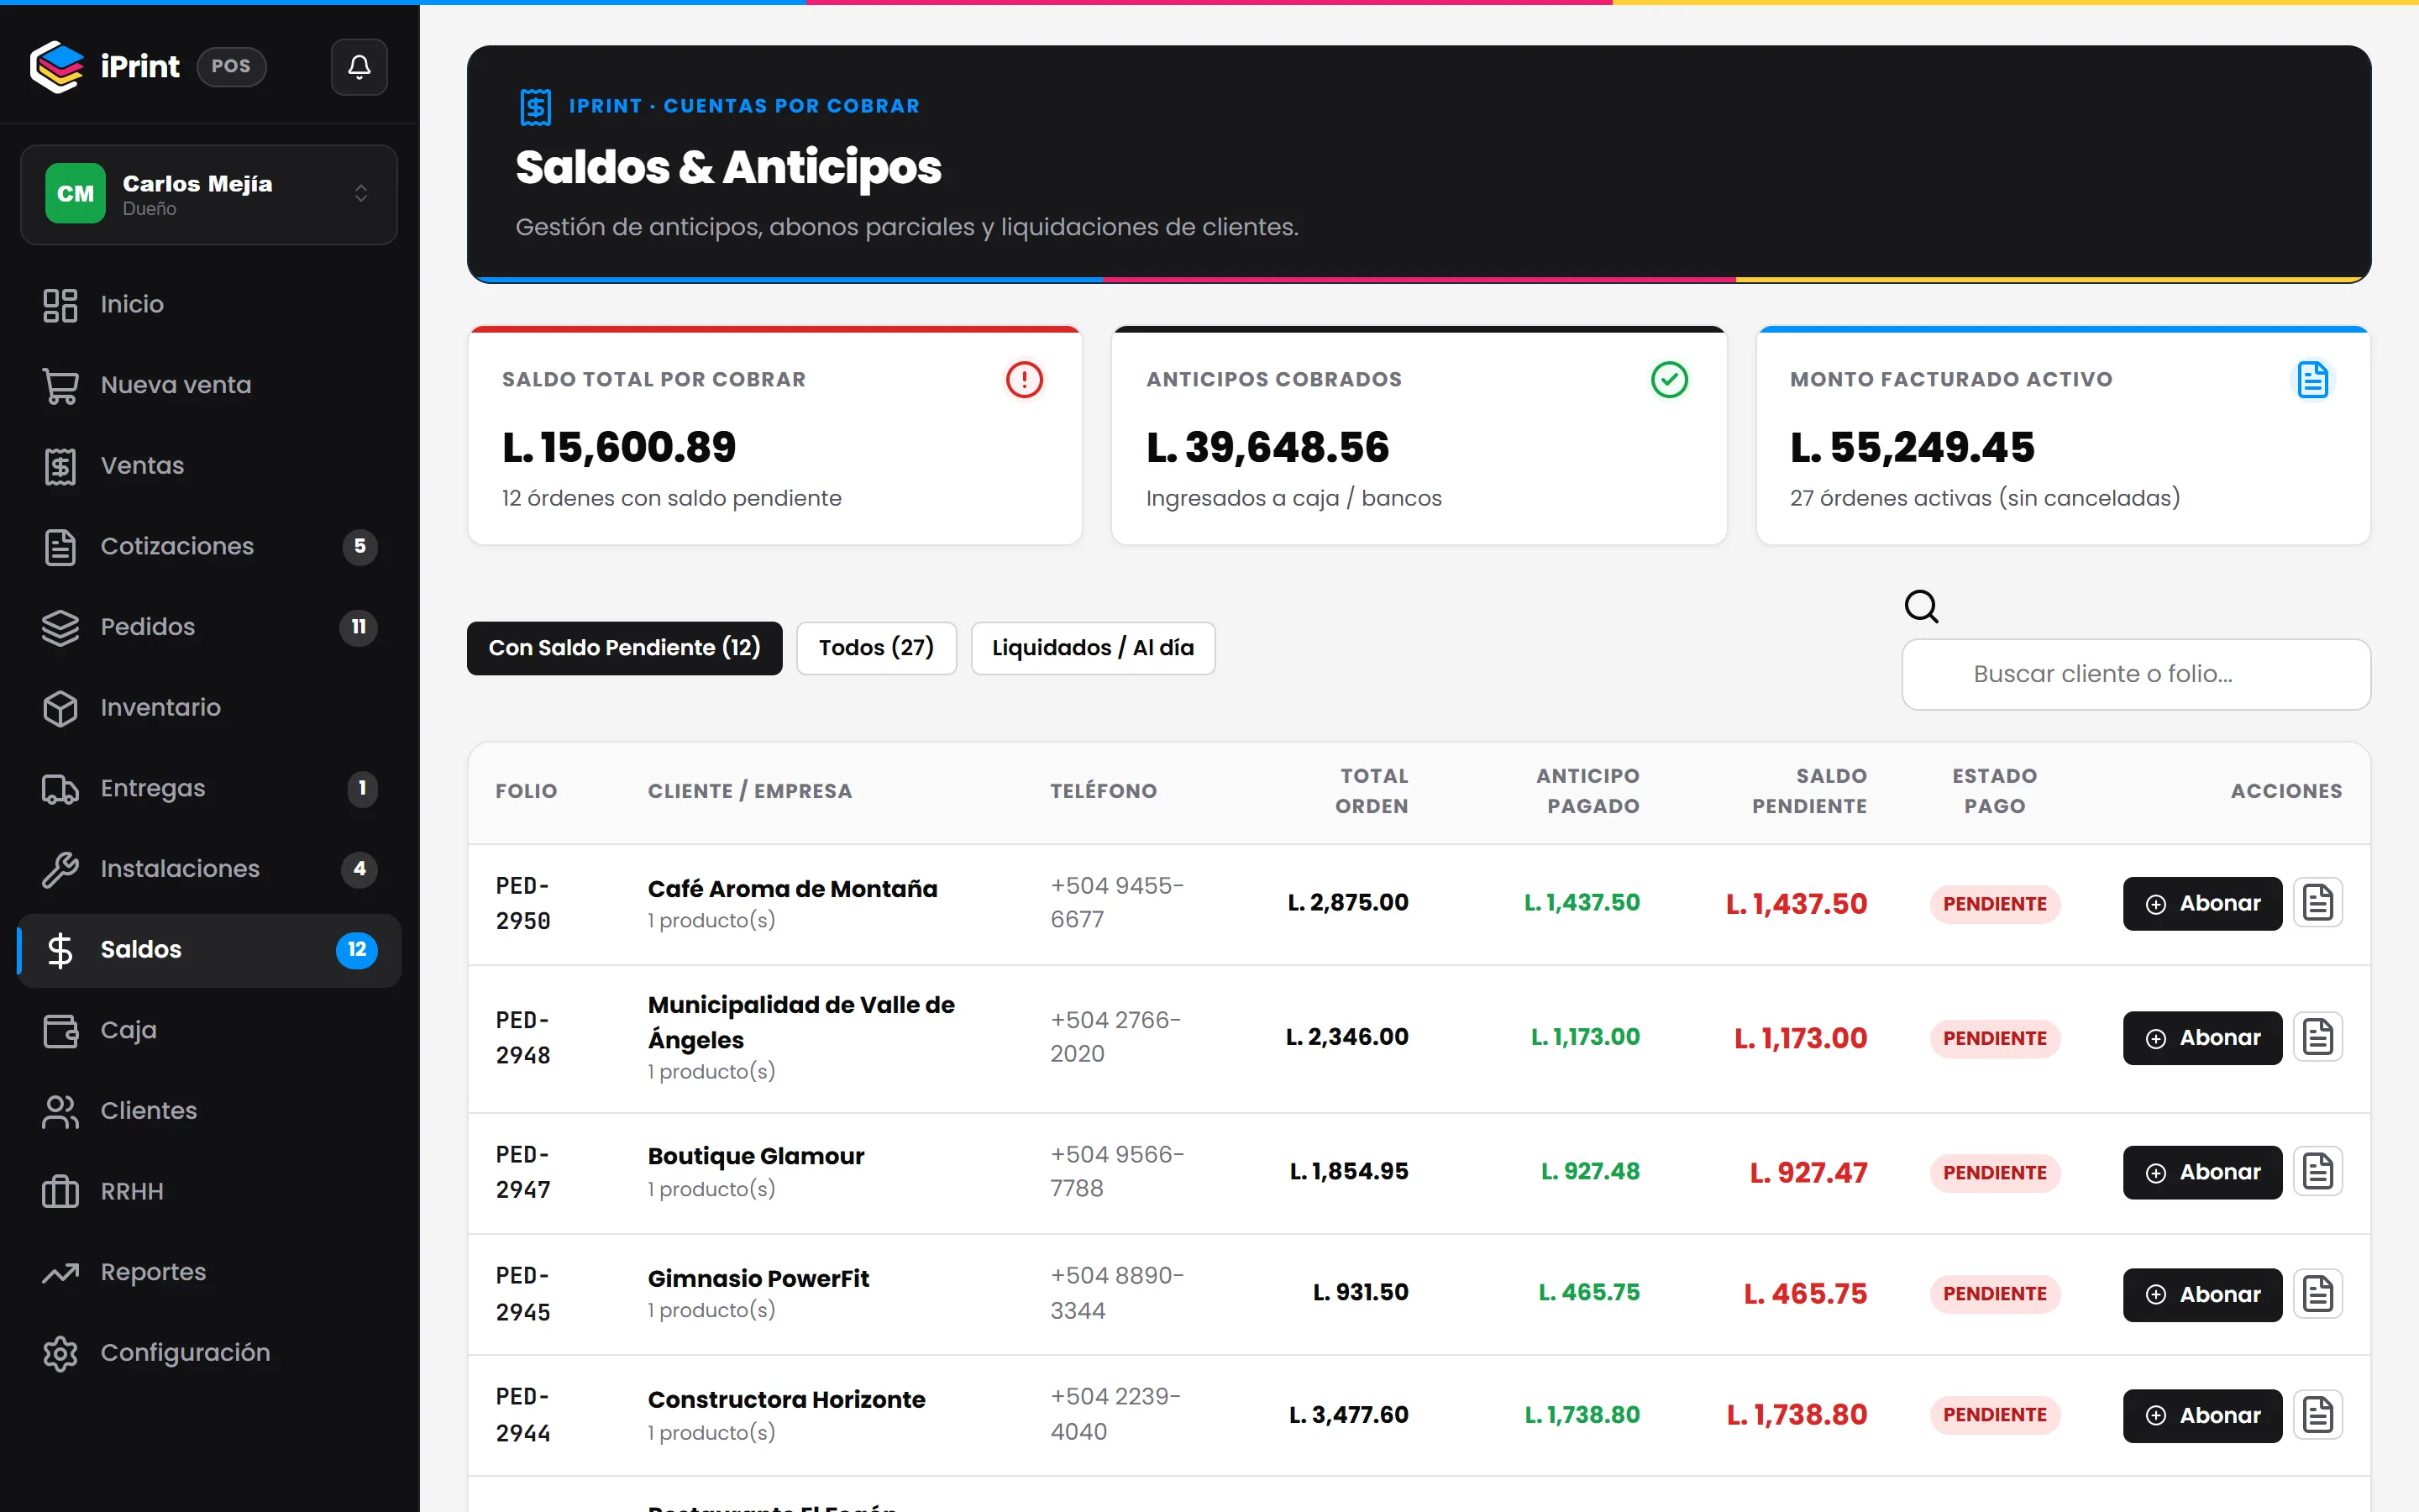The width and height of the screenshot is (2419, 1512).
Task: Click the Saldos dollar icon
Action: point(60,950)
